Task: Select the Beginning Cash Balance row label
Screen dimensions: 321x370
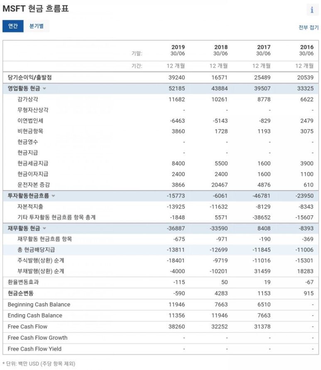Action: point(39,304)
